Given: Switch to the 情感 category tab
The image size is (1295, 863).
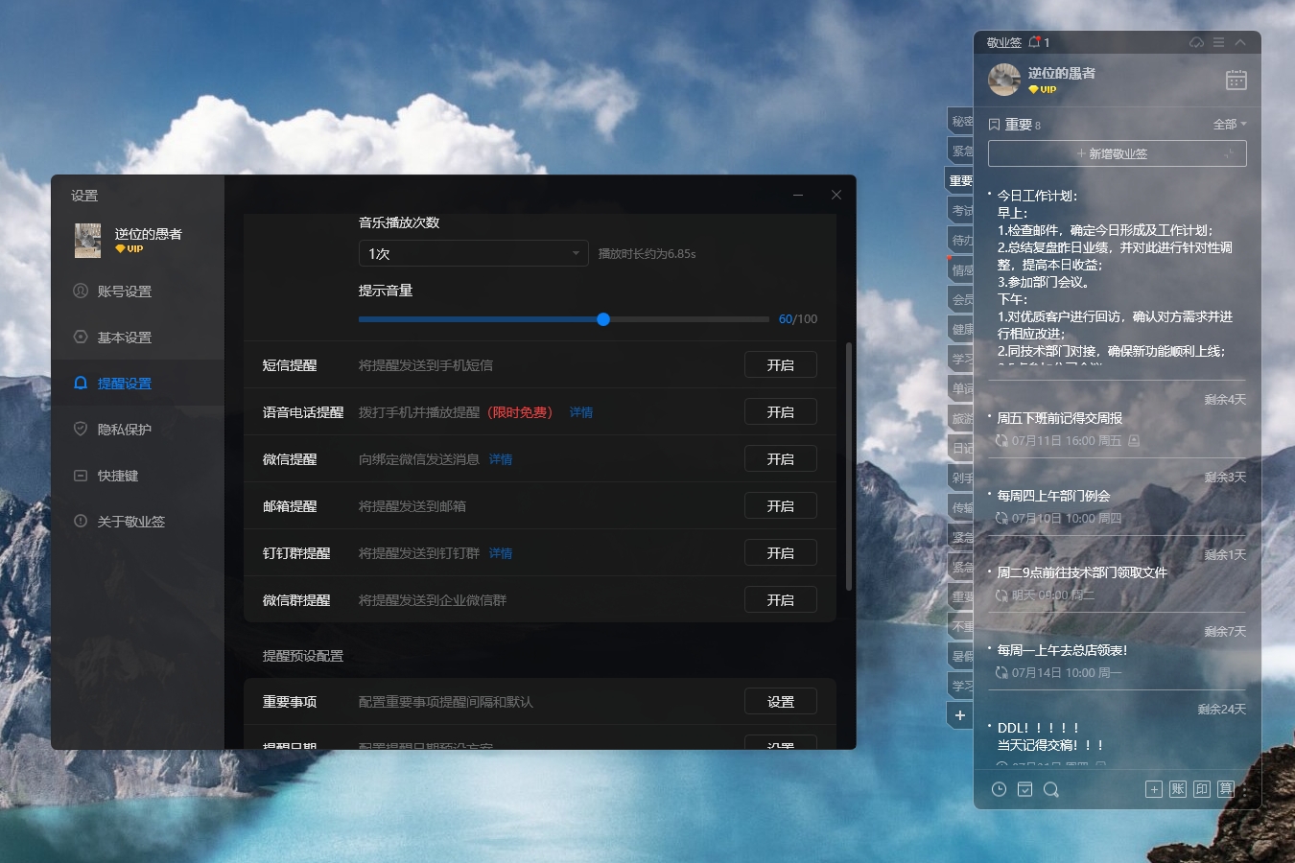Looking at the screenshot, I should pos(961,269).
